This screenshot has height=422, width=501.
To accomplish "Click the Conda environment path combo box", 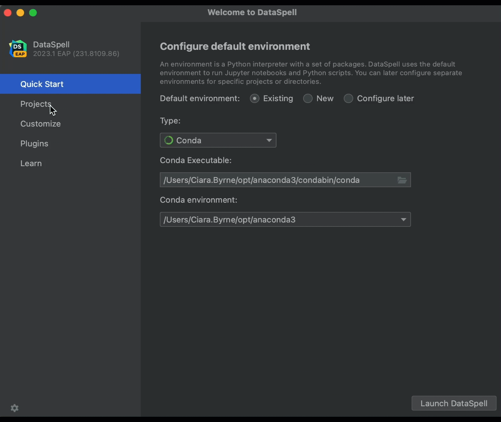I will [278, 220].
